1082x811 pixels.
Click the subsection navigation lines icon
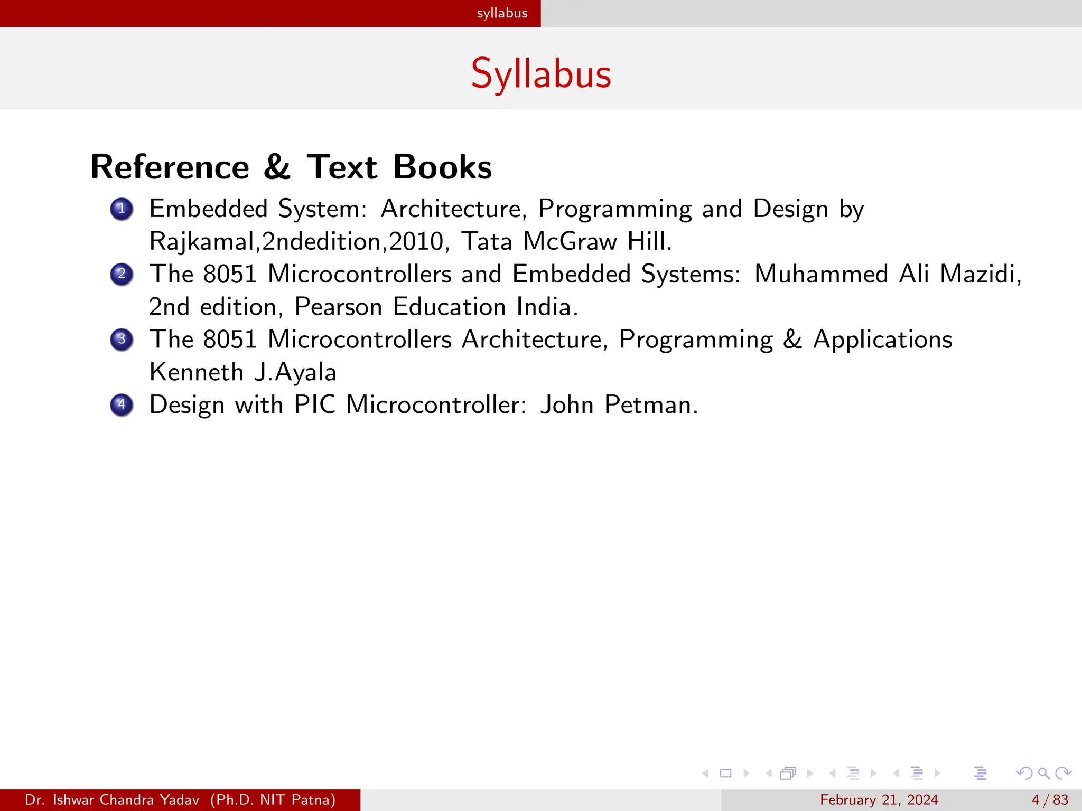[853, 774]
